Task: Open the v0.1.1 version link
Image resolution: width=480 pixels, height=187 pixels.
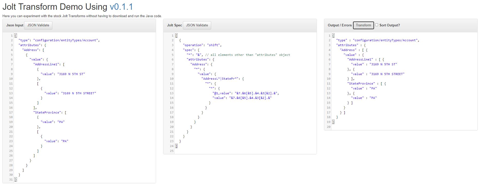Action: 121,7
